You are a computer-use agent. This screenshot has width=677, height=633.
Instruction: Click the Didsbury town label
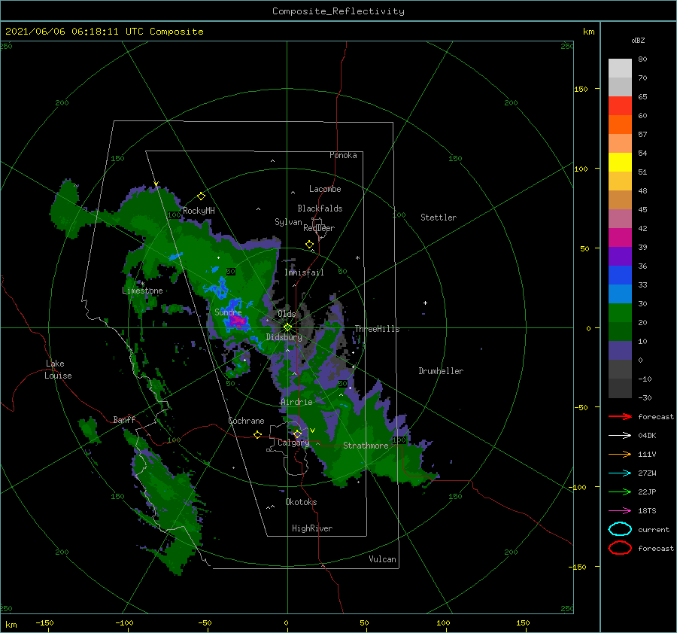[x=284, y=337]
